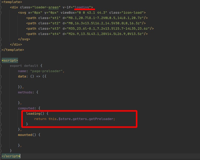Viewport: 200px width, 160px height.
Task: Click the computed property
Action: tap(26, 108)
